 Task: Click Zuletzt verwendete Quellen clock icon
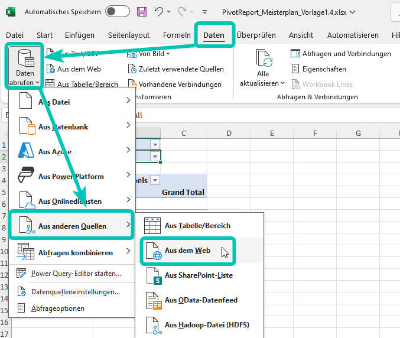pyautogui.click(x=132, y=69)
